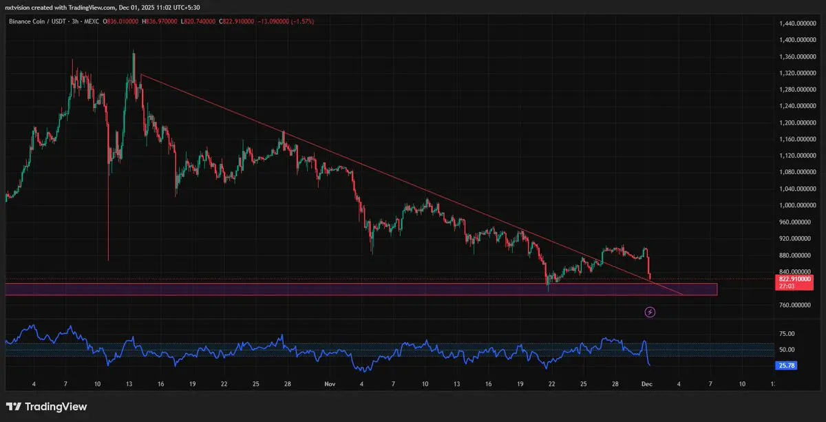Click the 822.910000 current price label
The height and width of the screenshot is (422, 826).
point(796,281)
